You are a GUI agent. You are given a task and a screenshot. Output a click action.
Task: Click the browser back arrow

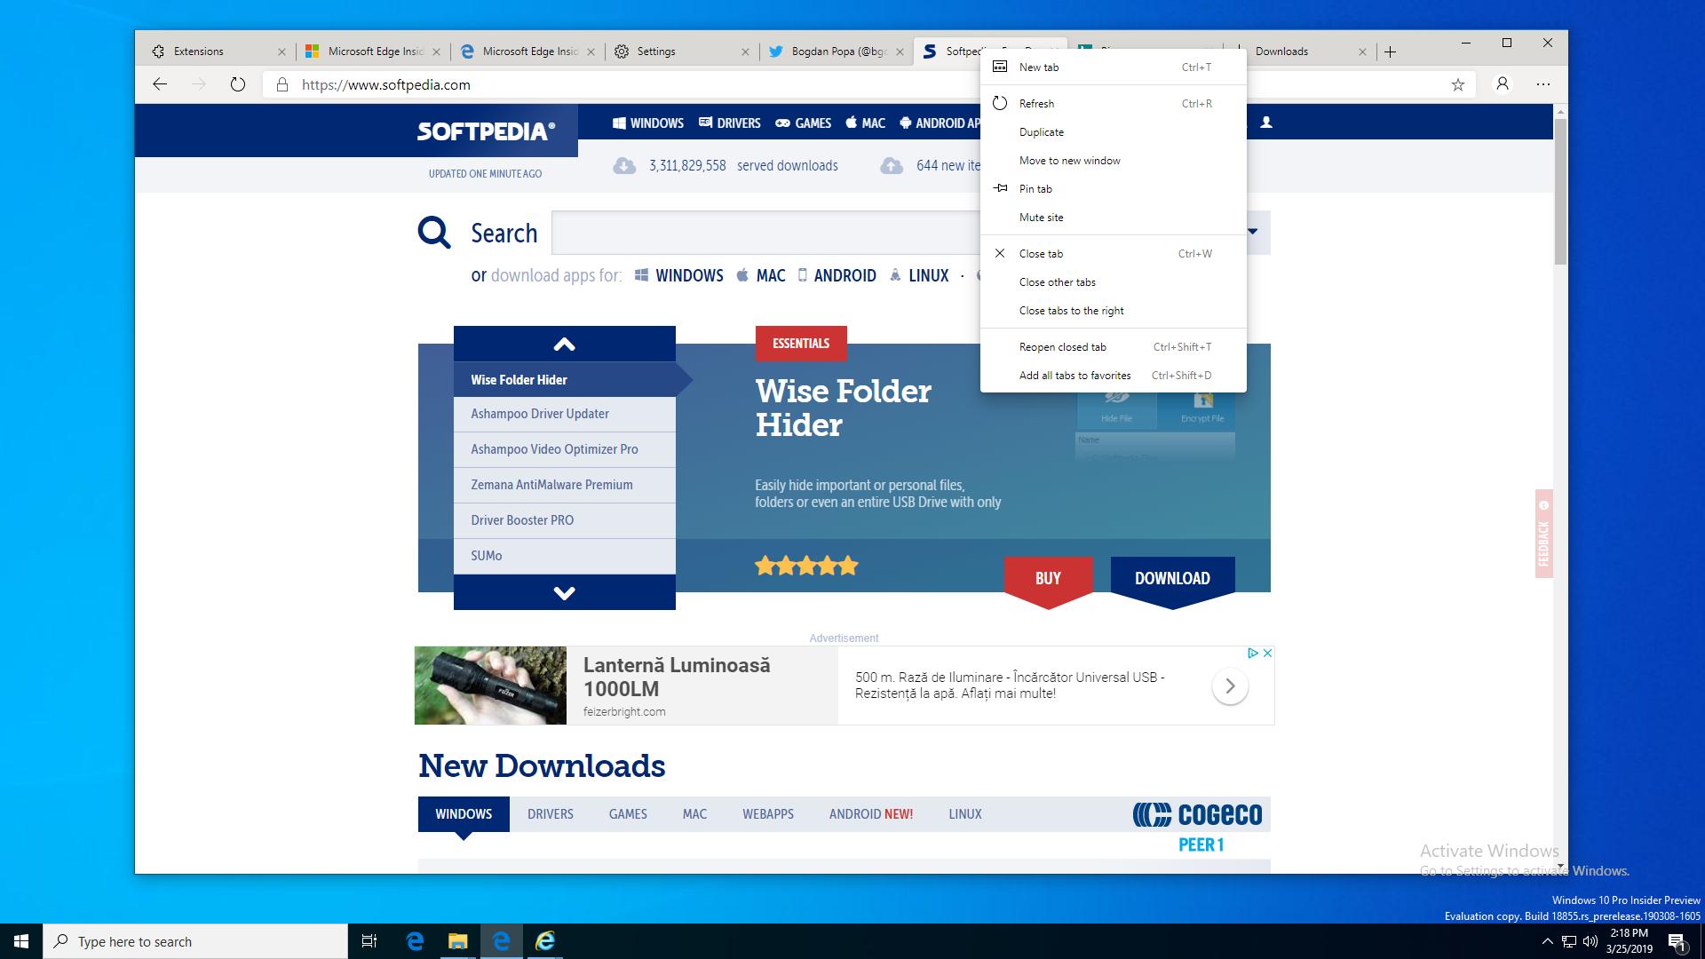pos(160,84)
